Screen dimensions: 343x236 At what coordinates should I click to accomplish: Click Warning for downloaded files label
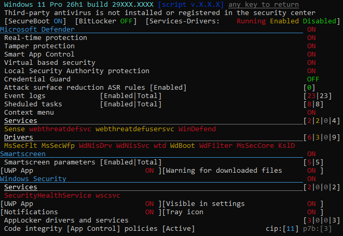(224, 170)
